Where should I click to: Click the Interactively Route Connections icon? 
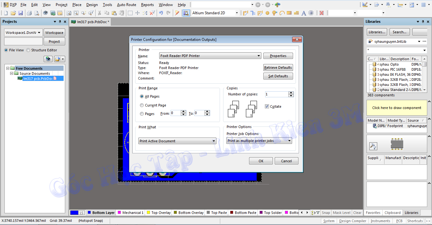tap(245, 13)
